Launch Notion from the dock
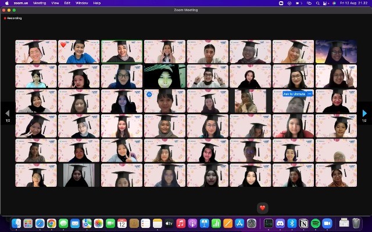This screenshot has width=372, height=232. tap(303, 223)
